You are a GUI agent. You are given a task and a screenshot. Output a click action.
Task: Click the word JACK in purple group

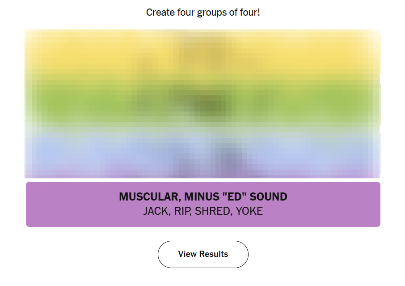[155, 211]
